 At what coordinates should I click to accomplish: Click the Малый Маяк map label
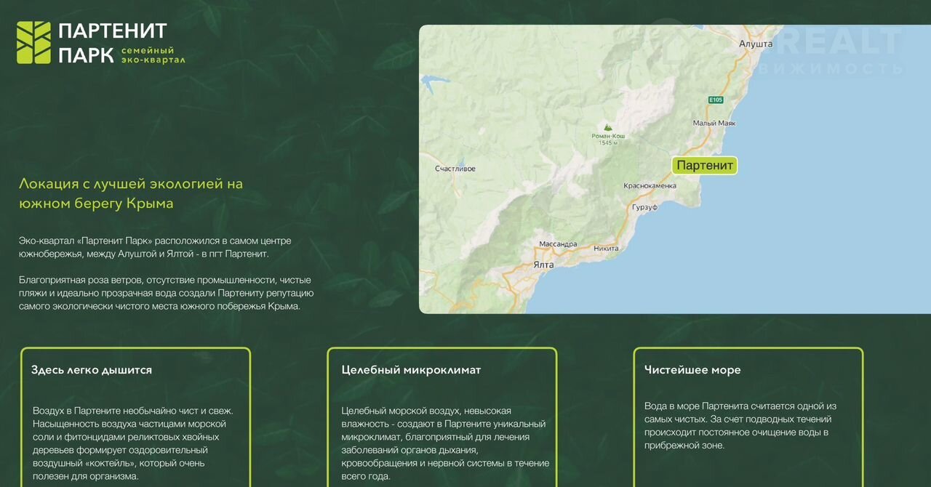[714, 123]
